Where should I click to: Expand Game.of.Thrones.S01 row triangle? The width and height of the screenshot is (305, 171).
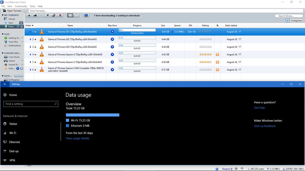[x=36, y=32]
